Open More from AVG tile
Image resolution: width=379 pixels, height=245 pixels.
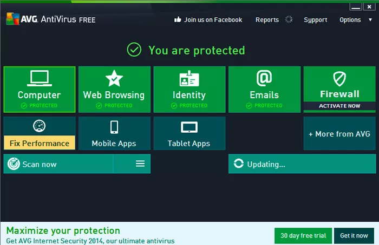tap(339, 134)
